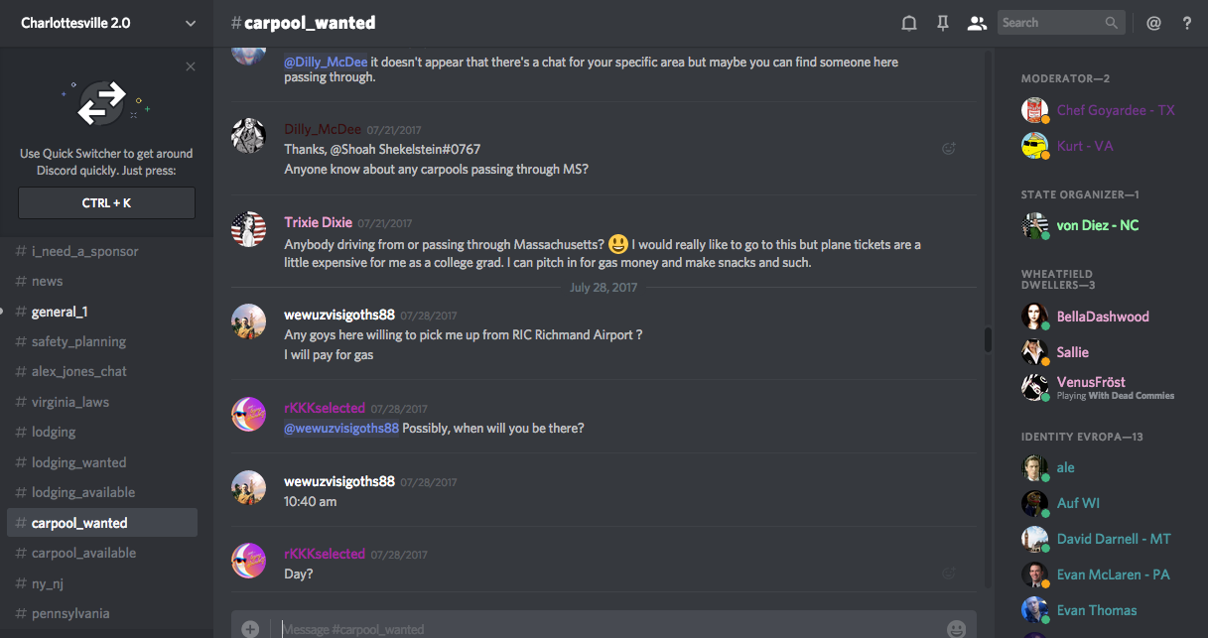Add reaction to Dilly_McDee's message
Image resolution: width=1208 pixels, height=638 pixels.
[949, 149]
